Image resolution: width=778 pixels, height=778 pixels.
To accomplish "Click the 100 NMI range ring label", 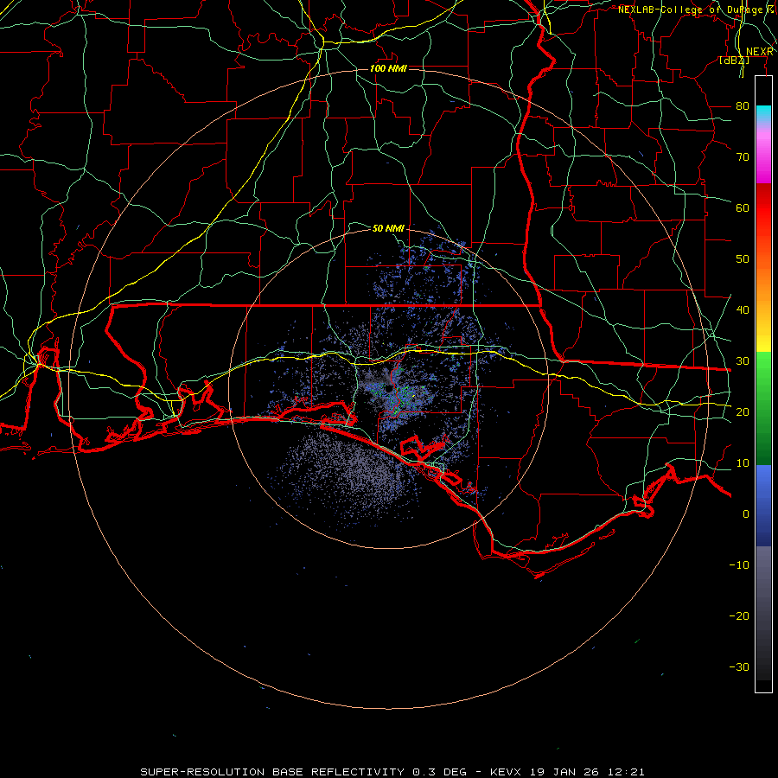I will point(388,68).
